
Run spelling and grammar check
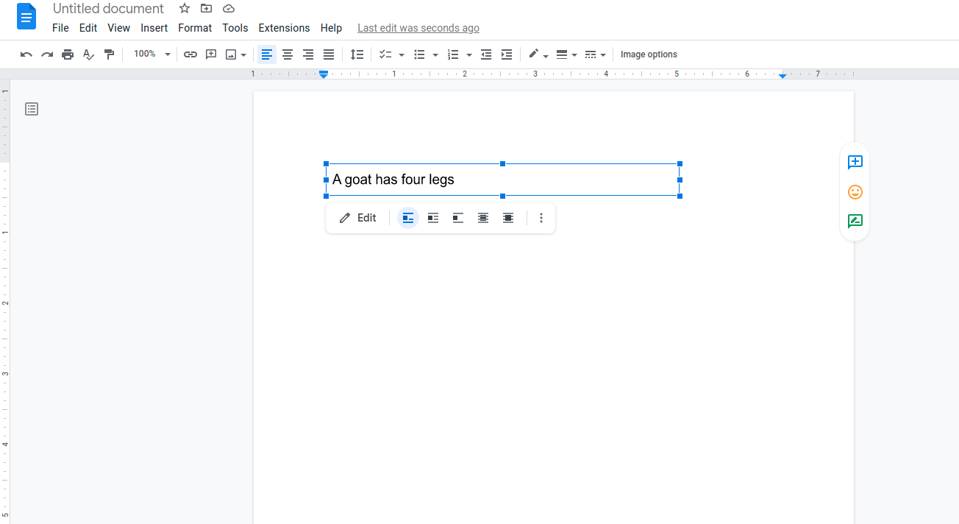click(88, 54)
